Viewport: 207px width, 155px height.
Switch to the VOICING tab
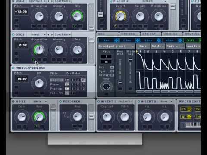pos(172,34)
